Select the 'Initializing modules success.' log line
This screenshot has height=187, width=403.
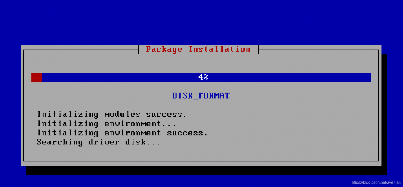[112, 114]
